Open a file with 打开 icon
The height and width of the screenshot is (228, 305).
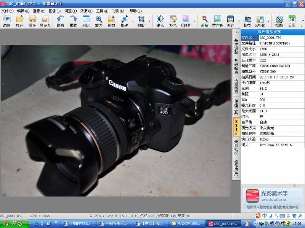coord(19,21)
